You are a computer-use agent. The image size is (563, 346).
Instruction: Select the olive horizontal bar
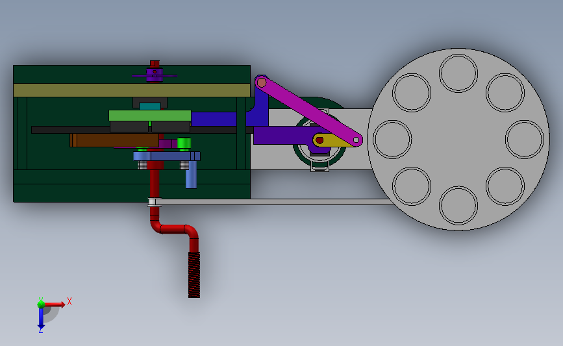[x=132, y=90]
